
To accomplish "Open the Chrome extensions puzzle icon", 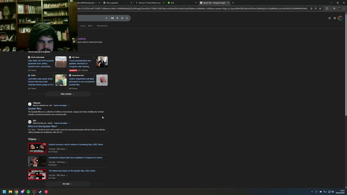I will pos(327,8).
